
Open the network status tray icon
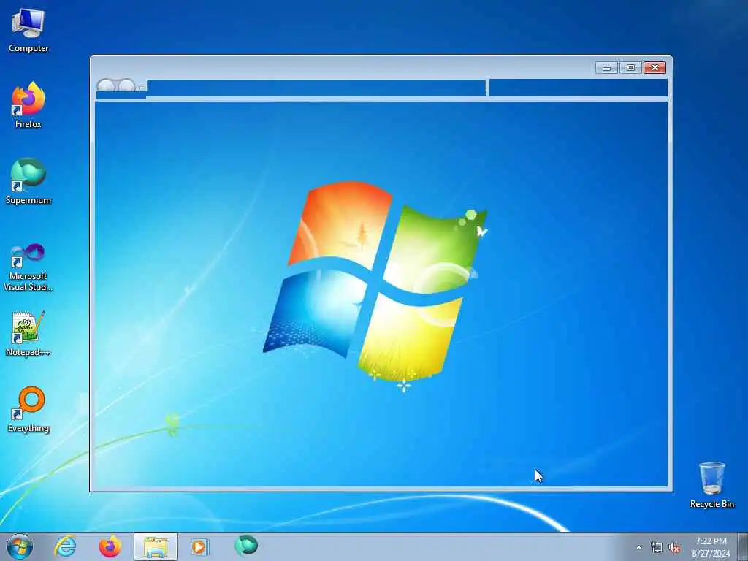coord(657,548)
